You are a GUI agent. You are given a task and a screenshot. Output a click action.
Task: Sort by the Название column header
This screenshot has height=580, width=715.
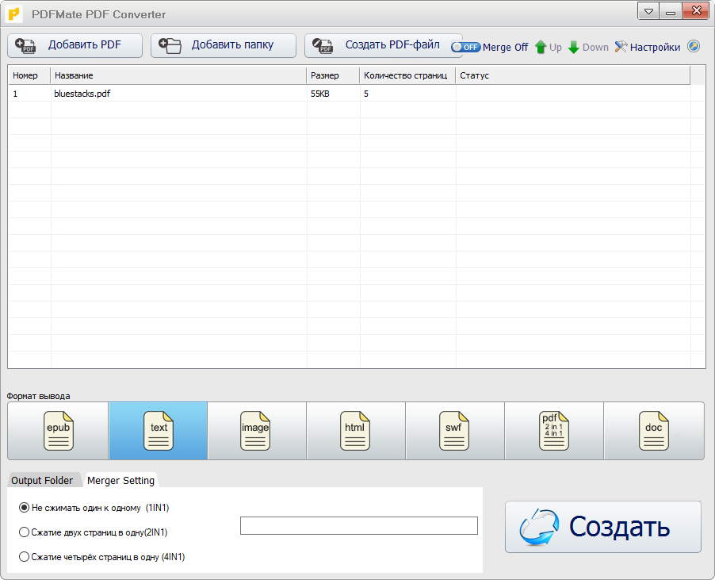click(178, 75)
